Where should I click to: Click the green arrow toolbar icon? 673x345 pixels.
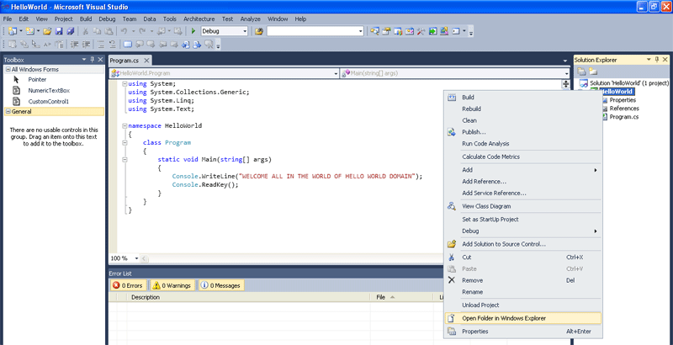point(432,31)
